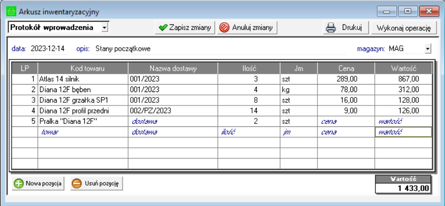Click the Kod towaru column header

83,68
